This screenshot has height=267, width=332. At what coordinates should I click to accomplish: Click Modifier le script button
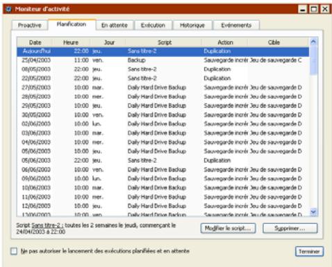pos(228,228)
